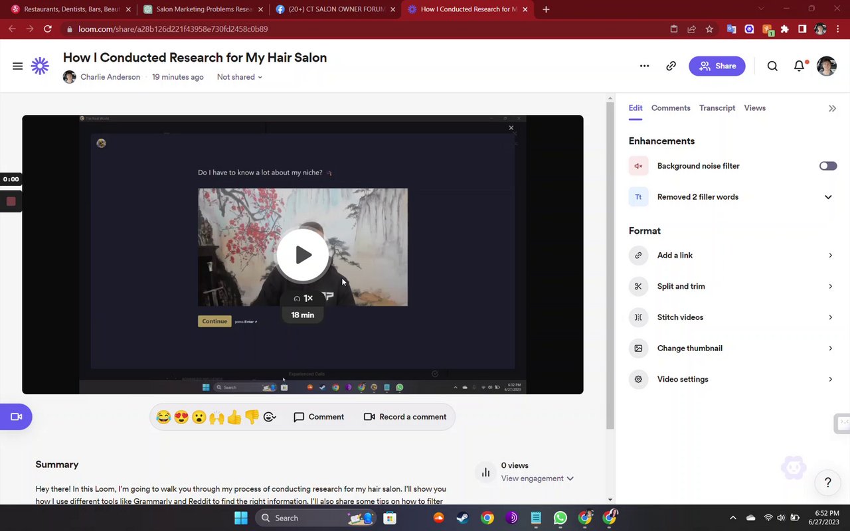This screenshot has width=850, height=531.
Task: Click the Loom logo icon
Action: tap(40, 66)
